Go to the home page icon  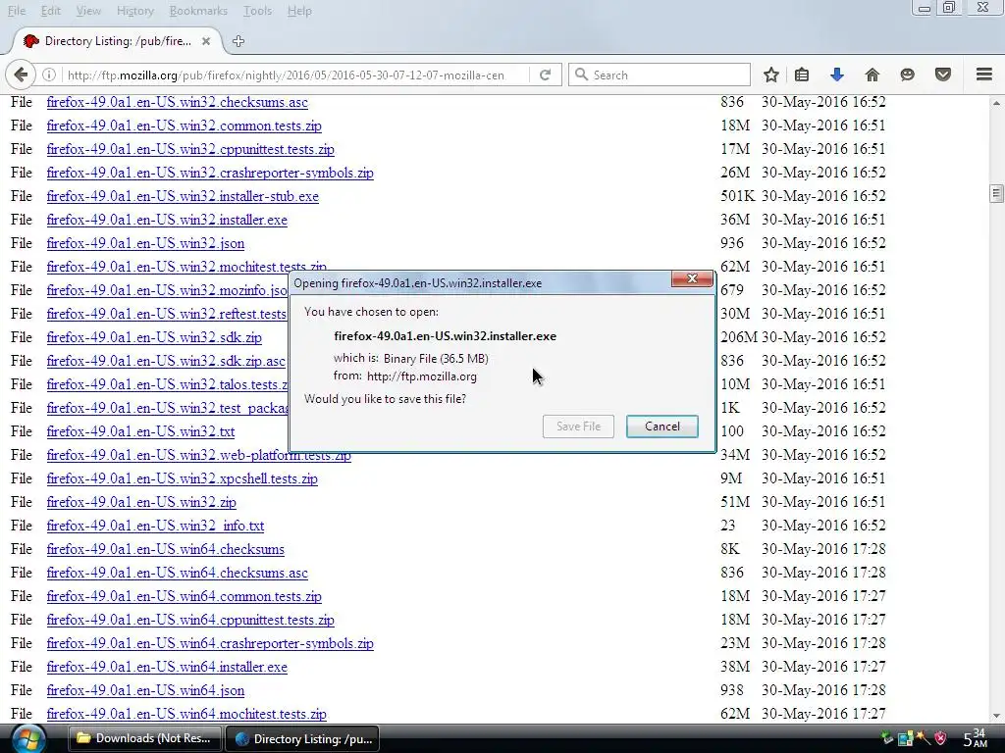tap(872, 75)
